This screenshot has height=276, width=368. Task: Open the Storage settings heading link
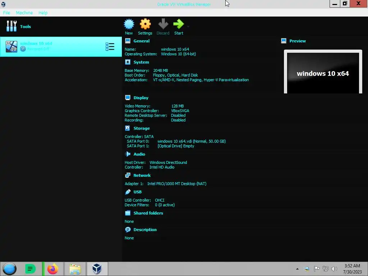[142, 128]
